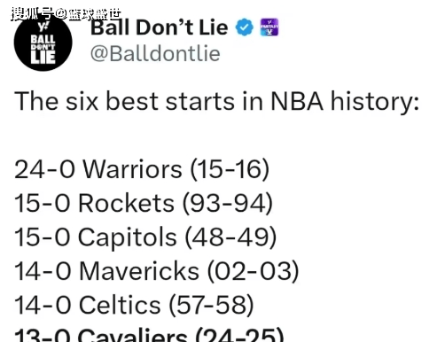445x342 pixels.
Task: Click the word Celtics in the list
Action: pos(120,306)
